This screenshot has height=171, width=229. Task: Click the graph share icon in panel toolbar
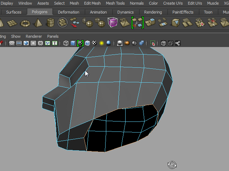[177, 43]
